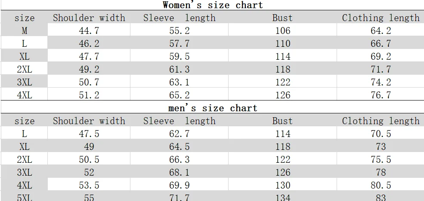Select men's 2XL sleeve length 66.3

pos(179,159)
